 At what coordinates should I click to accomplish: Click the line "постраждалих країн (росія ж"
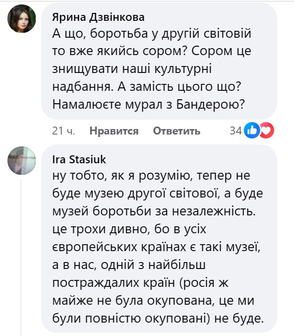coord(140,283)
